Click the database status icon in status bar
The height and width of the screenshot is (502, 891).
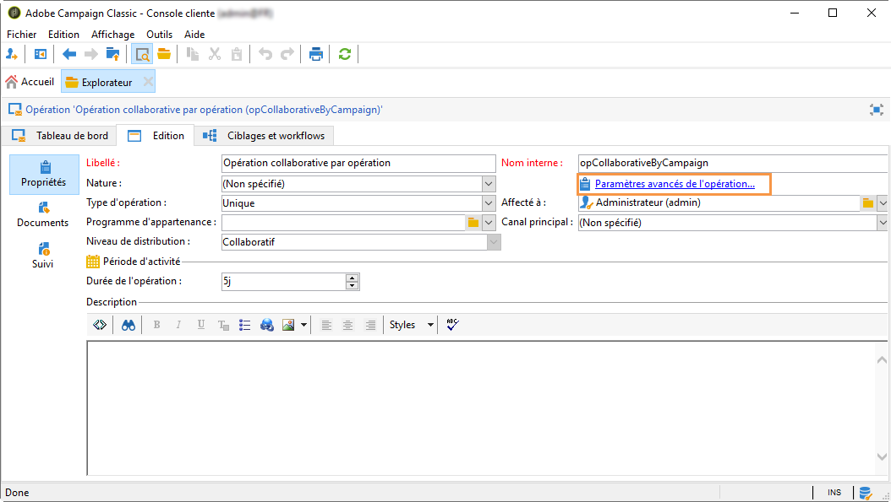(866, 493)
